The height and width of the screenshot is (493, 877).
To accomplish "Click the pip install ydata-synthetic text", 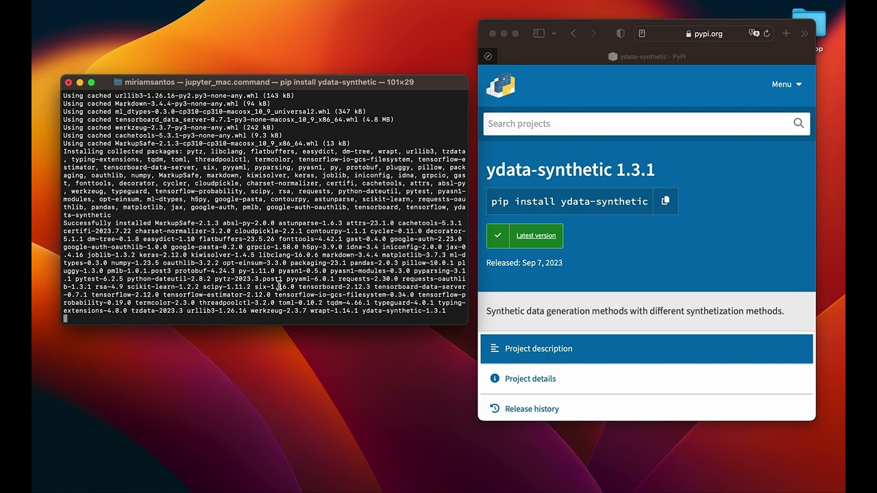I will 569,201.
